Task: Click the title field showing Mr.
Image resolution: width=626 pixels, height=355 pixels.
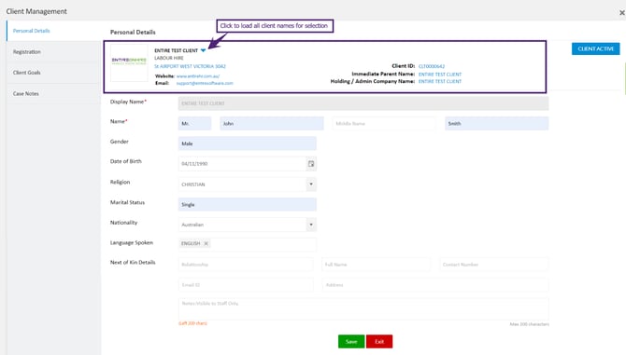Action: (x=194, y=123)
